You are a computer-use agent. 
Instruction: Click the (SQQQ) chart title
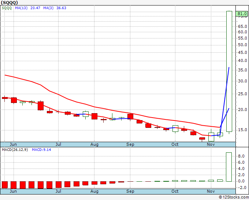(x=10, y=3)
